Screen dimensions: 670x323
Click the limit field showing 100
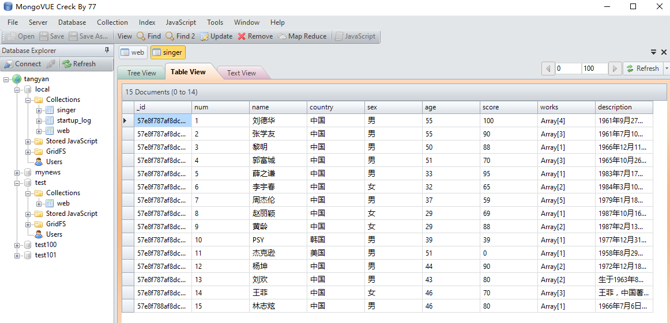tap(595, 69)
